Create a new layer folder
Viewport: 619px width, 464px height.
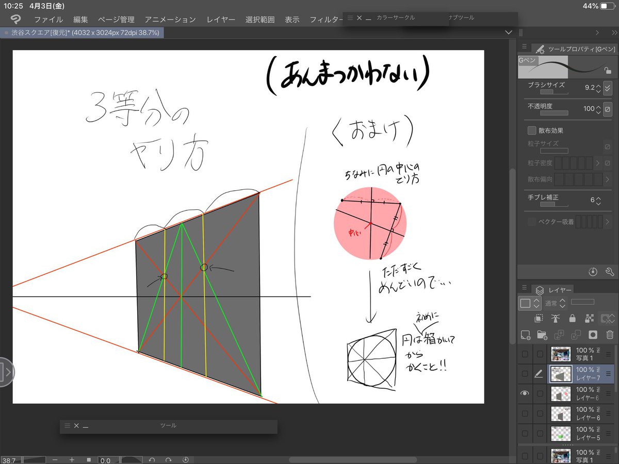tap(542, 335)
